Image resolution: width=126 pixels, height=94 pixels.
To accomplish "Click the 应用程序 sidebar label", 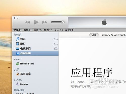I will pyautogui.click(x=25, y=53).
